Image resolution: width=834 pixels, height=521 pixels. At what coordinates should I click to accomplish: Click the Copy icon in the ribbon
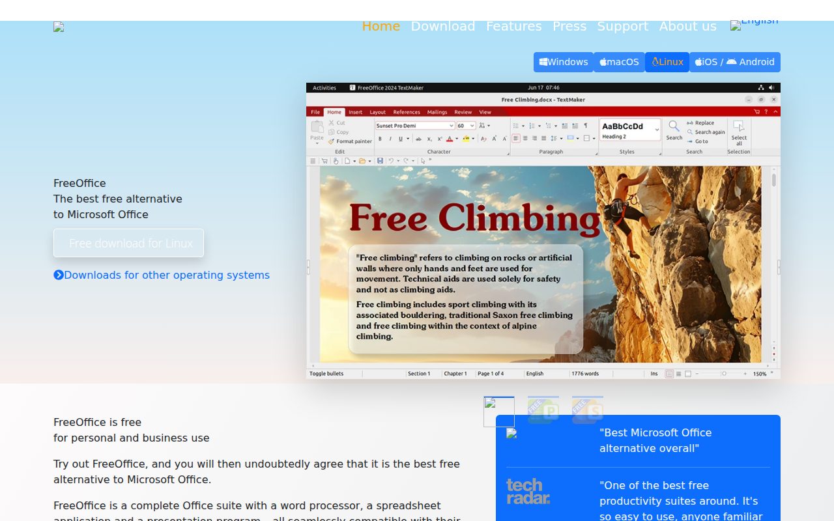(x=332, y=132)
